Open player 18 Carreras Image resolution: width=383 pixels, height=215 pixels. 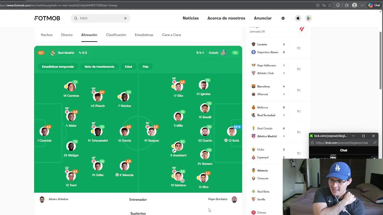(x=71, y=89)
